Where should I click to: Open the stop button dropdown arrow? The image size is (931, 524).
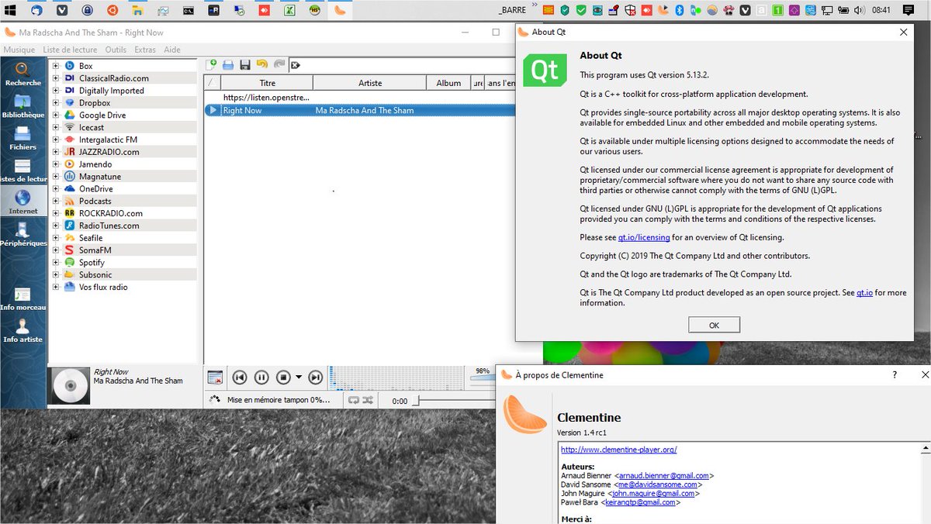coord(298,377)
